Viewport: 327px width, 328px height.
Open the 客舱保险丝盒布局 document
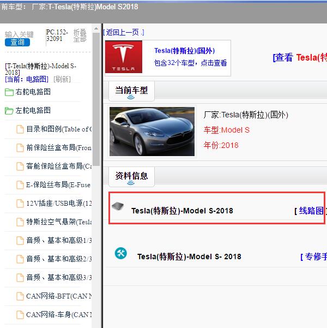tap(59, 166)
